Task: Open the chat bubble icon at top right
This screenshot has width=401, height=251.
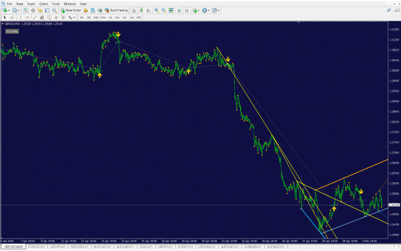Action: [397, 10]
